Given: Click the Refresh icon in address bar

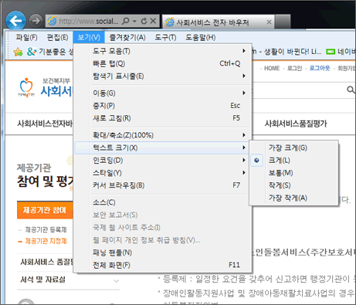Looking at the screenshot, I should (x=144, y=21).
